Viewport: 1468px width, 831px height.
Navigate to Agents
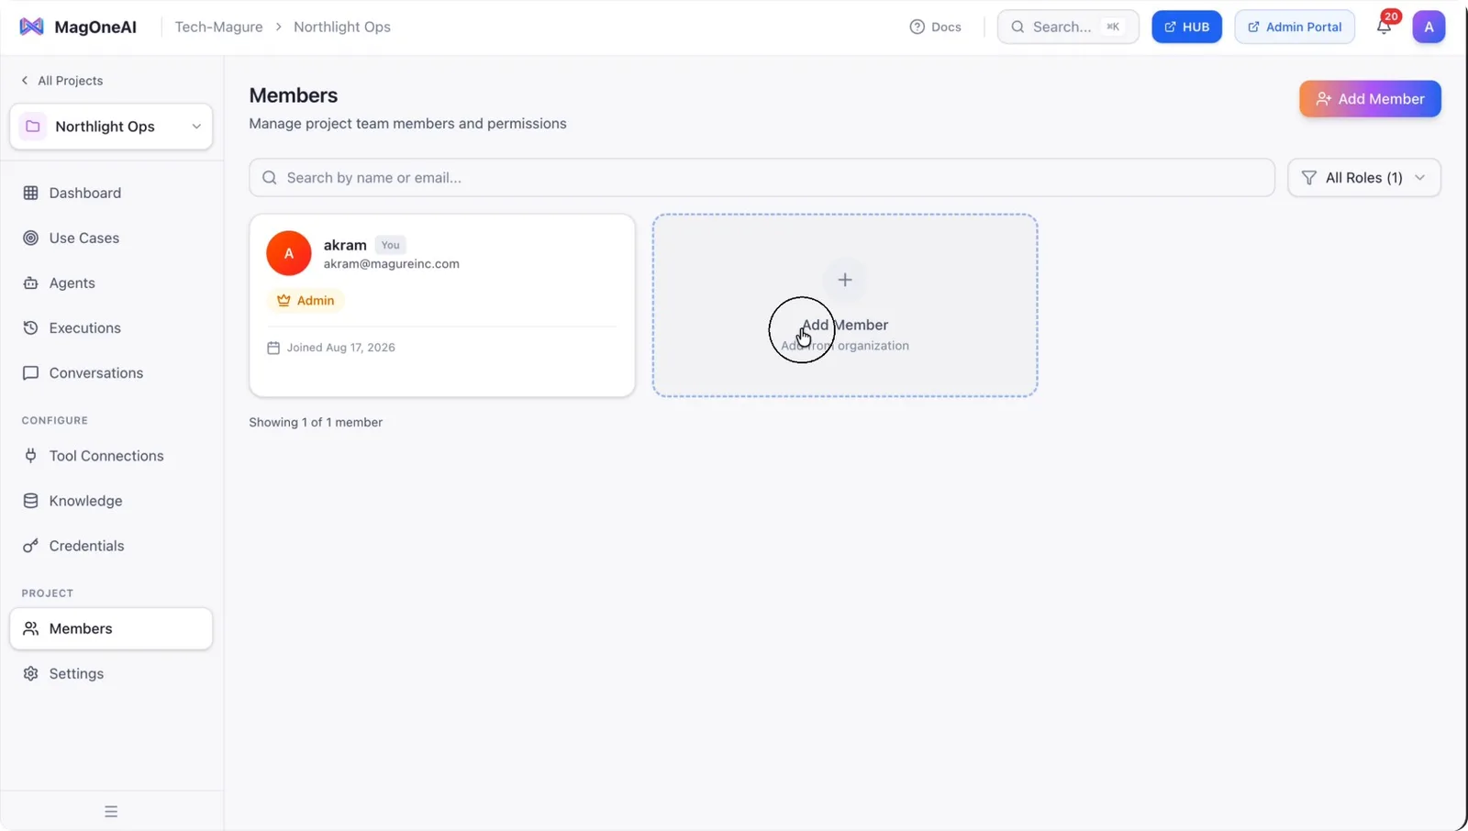(111, 283)
